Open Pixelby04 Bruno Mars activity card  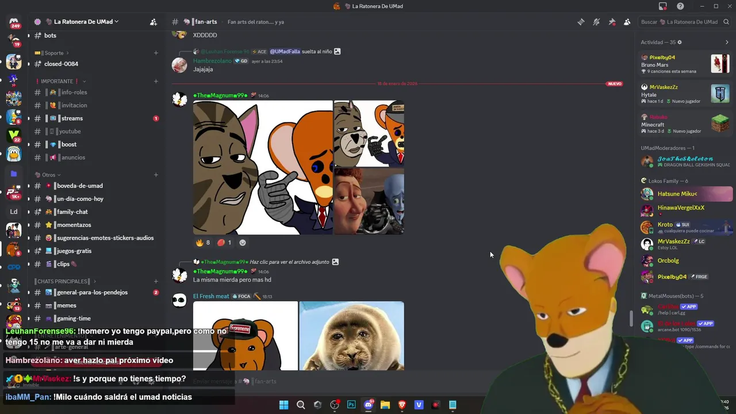click(685, 64)
